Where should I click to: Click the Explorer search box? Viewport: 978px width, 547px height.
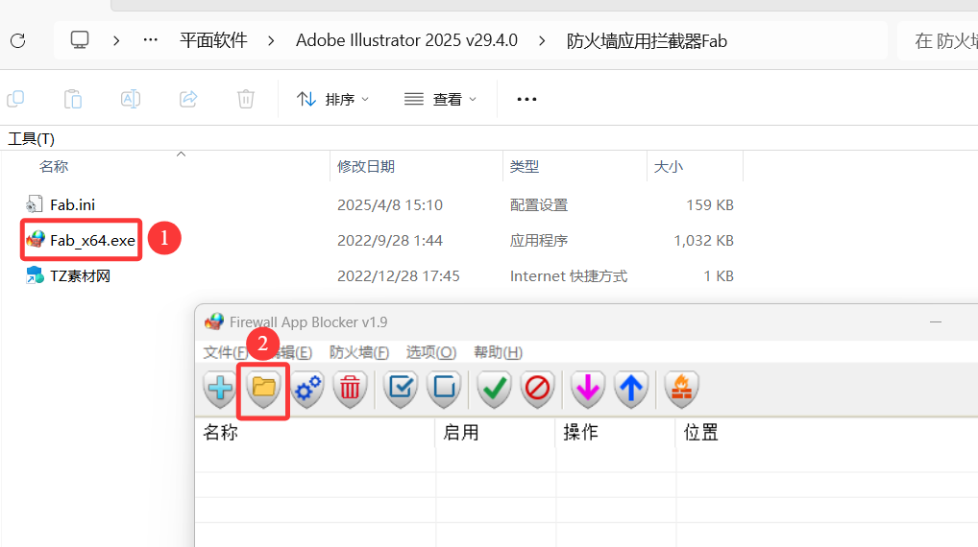[938, 41]
